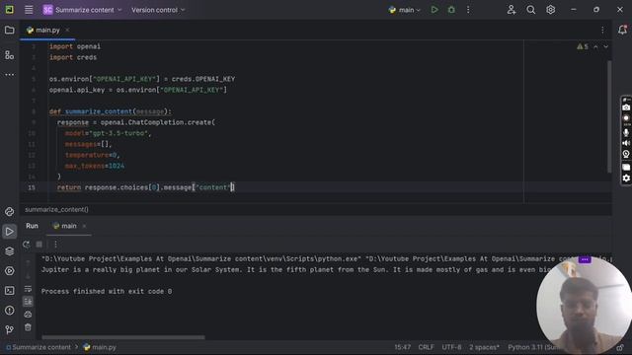Click main.py status bar breadcrumb
Screen dimensions: 632x355
tap(100, 347)
